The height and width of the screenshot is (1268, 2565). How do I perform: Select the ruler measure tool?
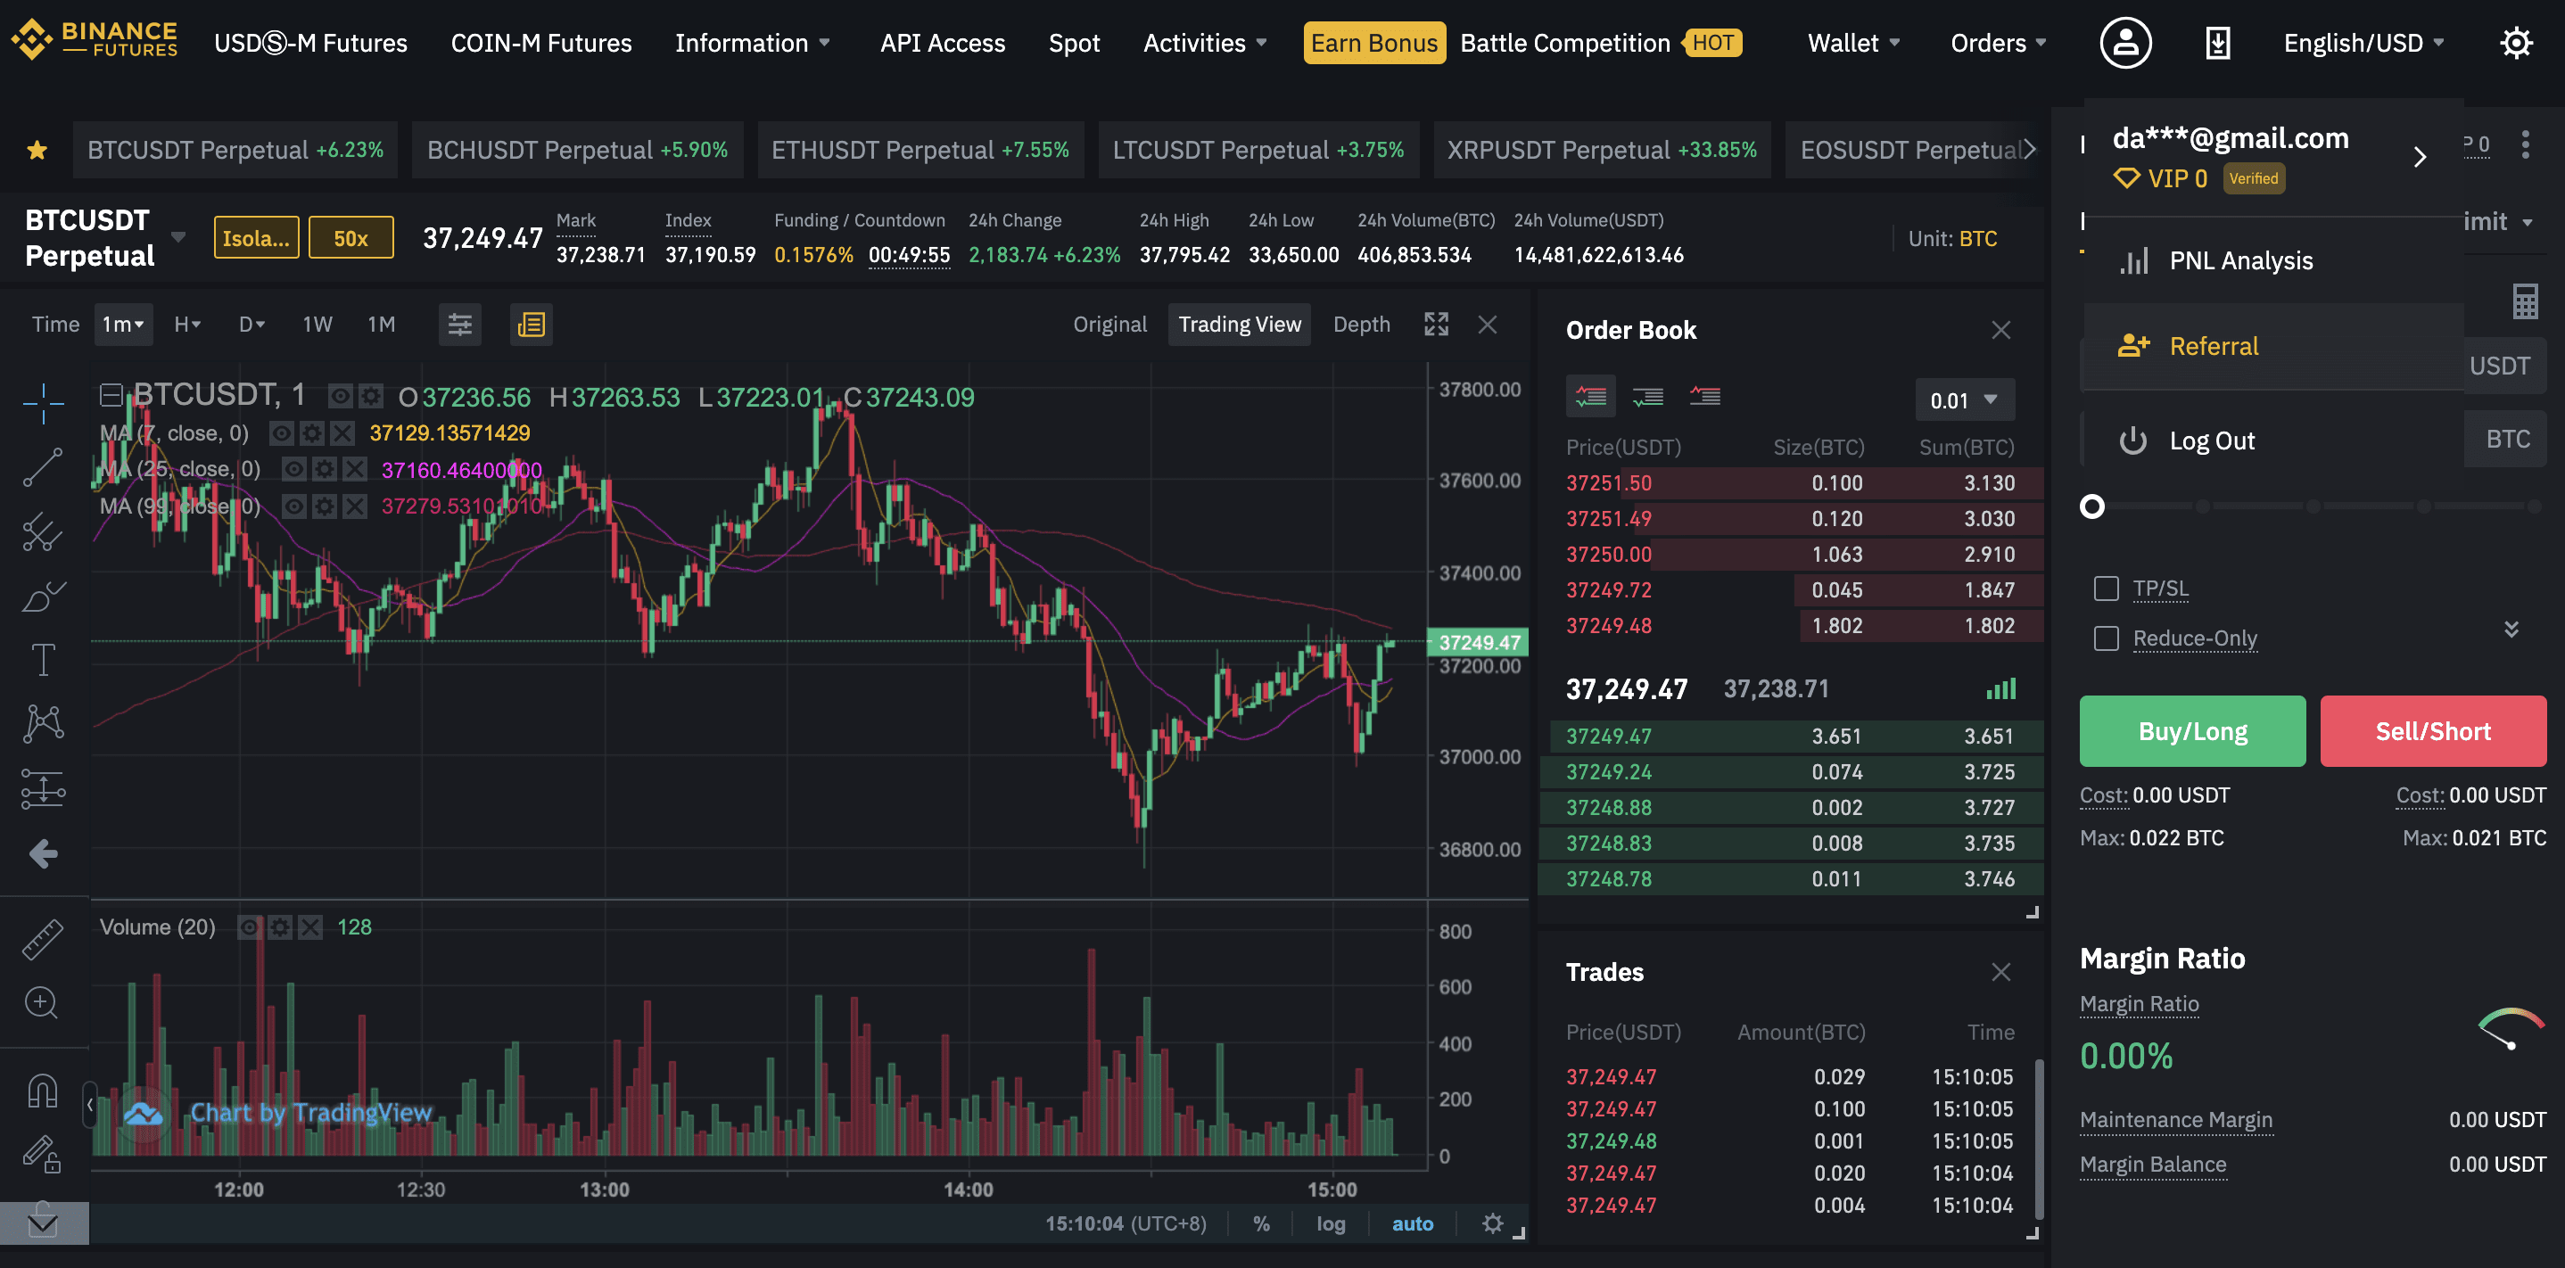(x=43, y=939)
